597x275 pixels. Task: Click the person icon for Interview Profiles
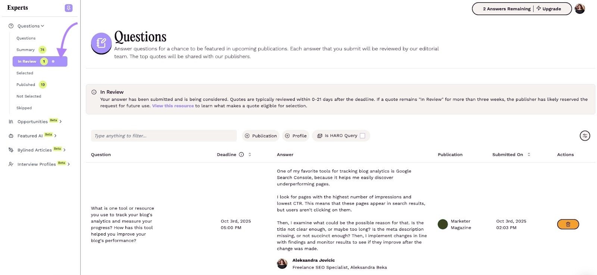11,164
